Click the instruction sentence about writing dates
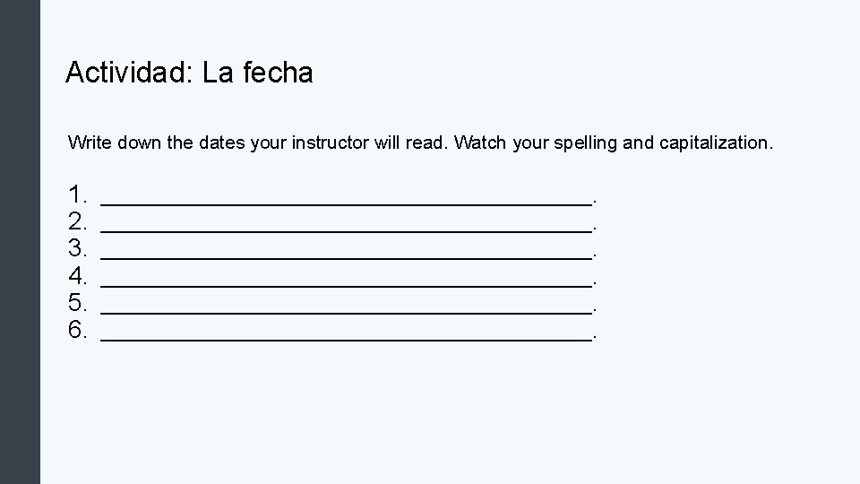Screen dimensions: 860x484 [420, 143]
